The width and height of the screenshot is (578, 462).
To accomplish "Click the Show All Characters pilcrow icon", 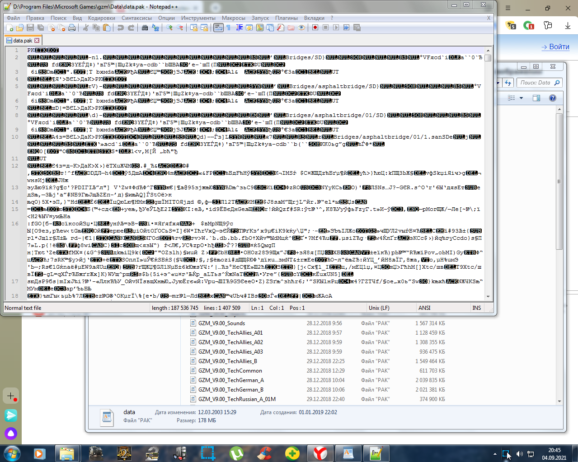I will click(x=229, y=28).
